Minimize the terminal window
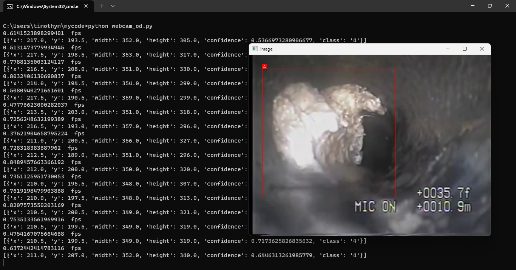516x270 pixels. (472, 6)
